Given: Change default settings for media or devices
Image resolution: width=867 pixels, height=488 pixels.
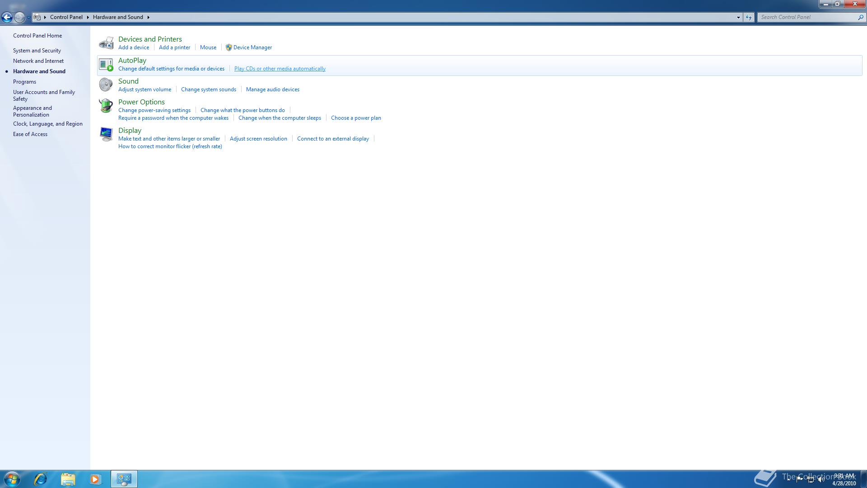Looking at the screenshot, I should click(x=171, y=69).
